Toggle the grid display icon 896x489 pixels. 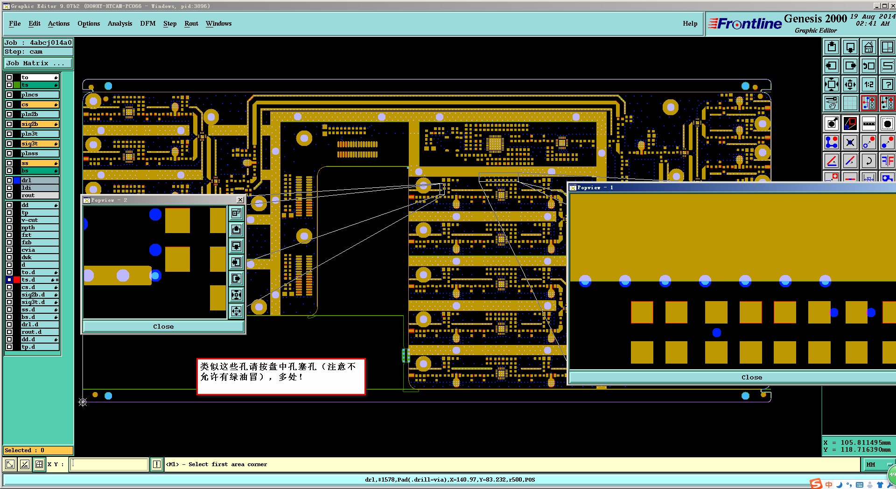pyautogui.click(x=850, y=103)
